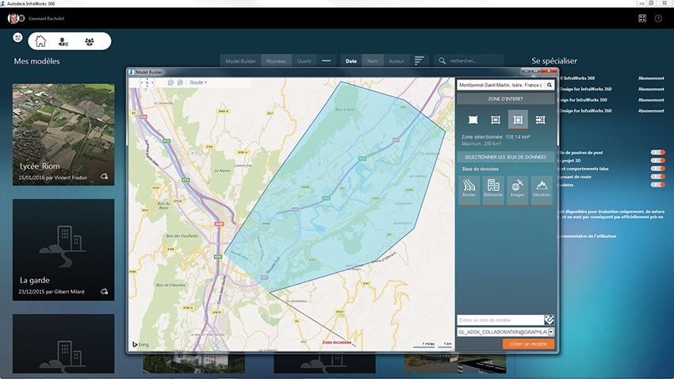Toggle the 'poutres de pont' switch
This screenshot has height=379, width=674.
[x=657, y=152]
